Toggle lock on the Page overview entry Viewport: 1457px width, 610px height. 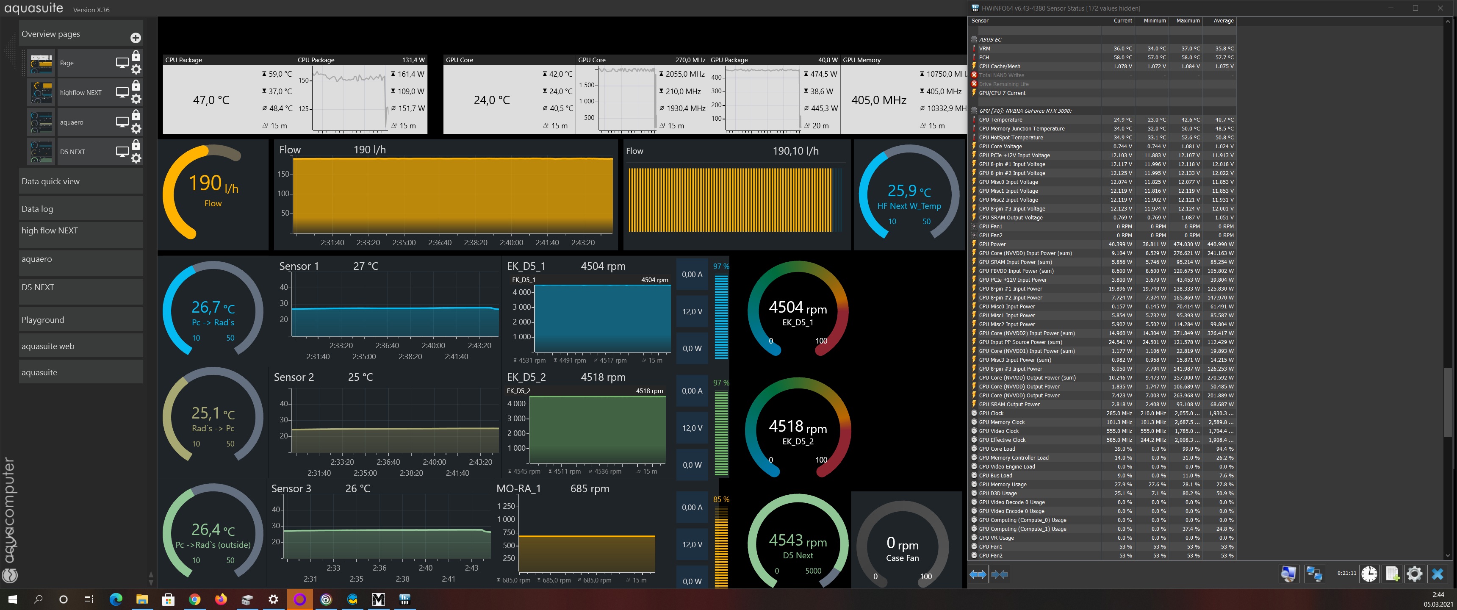click(x=136, y=56)
